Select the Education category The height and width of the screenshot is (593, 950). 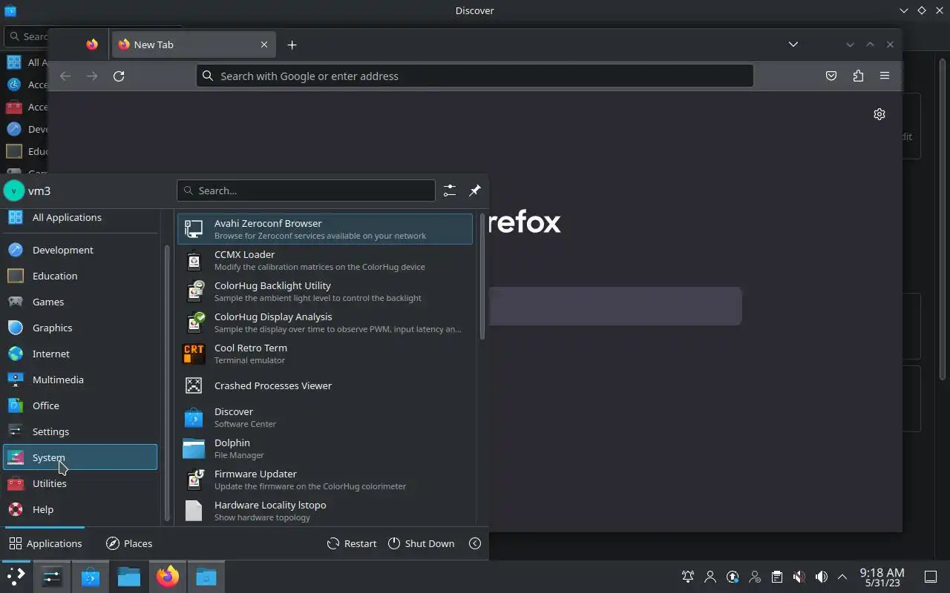[x=80, y=276]
